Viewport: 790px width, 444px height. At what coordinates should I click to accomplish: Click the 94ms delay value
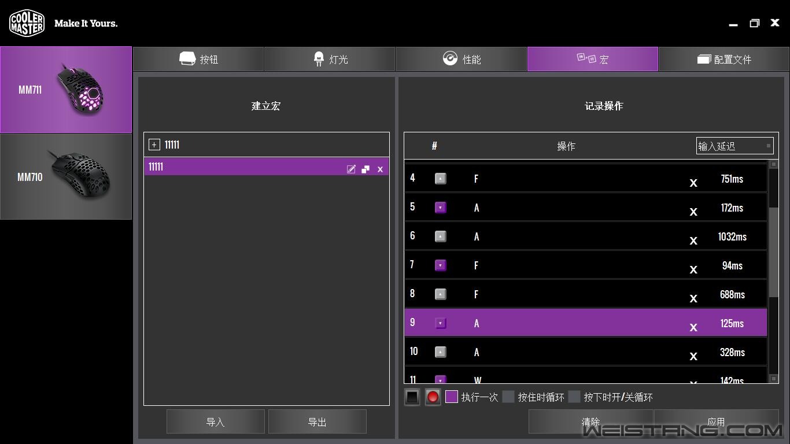(732, 265)
